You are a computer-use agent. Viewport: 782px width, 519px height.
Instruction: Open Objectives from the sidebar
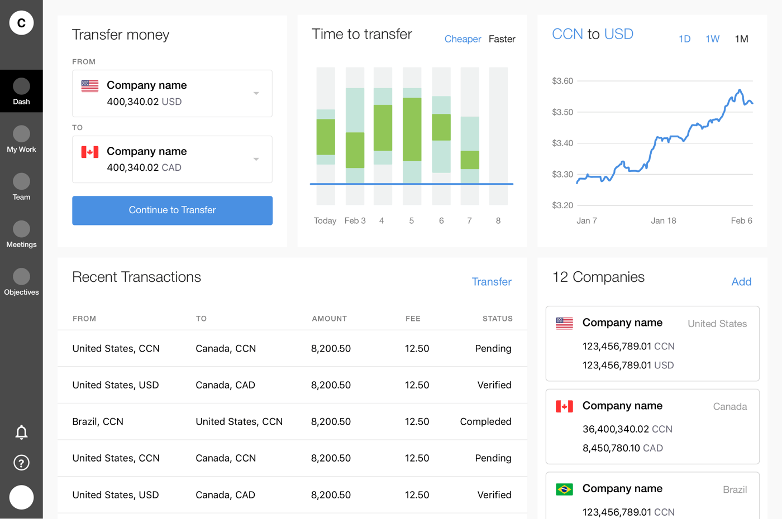(21, 282)
